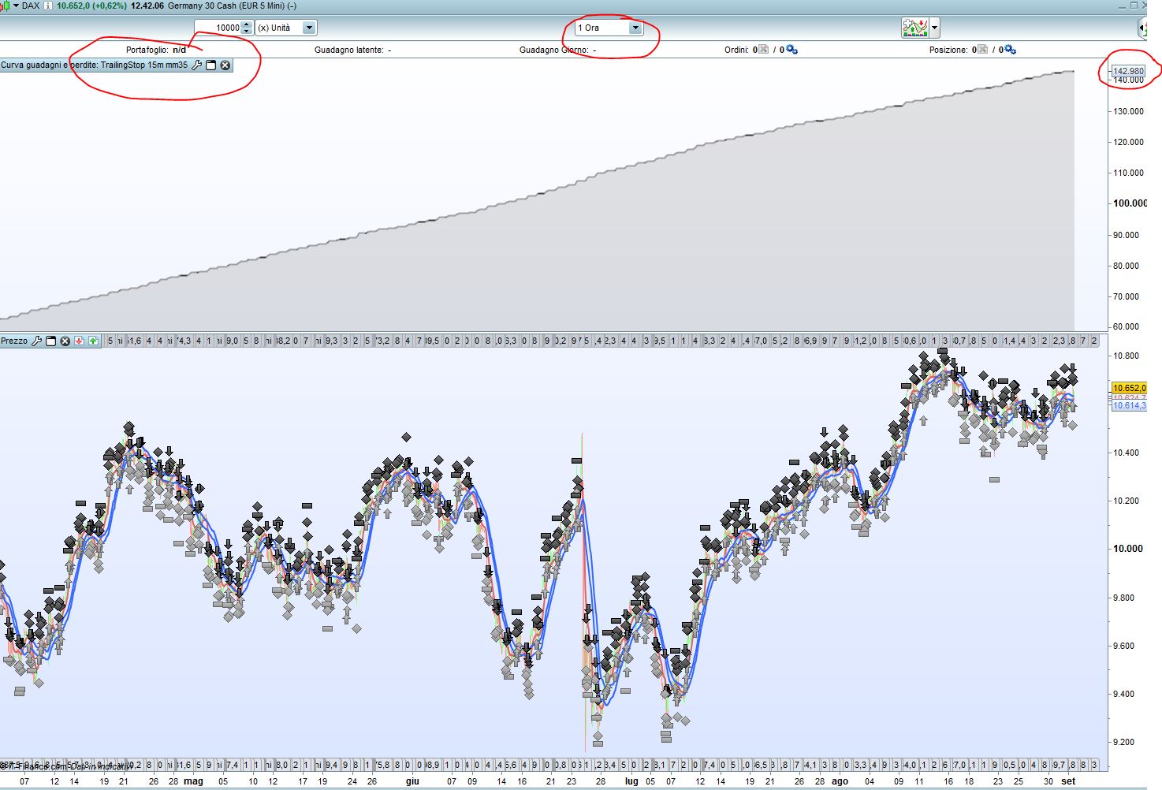This screenshot has width=1162, height=790.
Task: Click the 142.980 equity value tag
Action: click(x=1128, y=71)
